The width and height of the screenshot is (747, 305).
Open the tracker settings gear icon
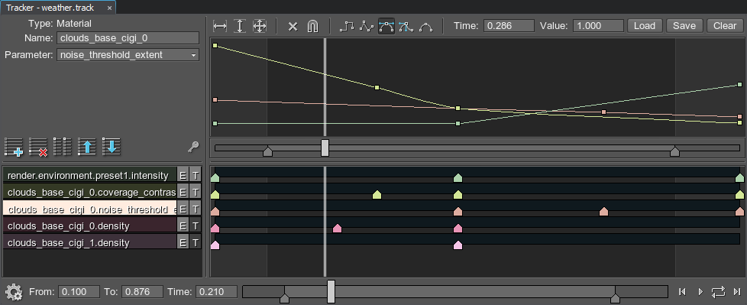pyautogui.click(x=13, y=291)
